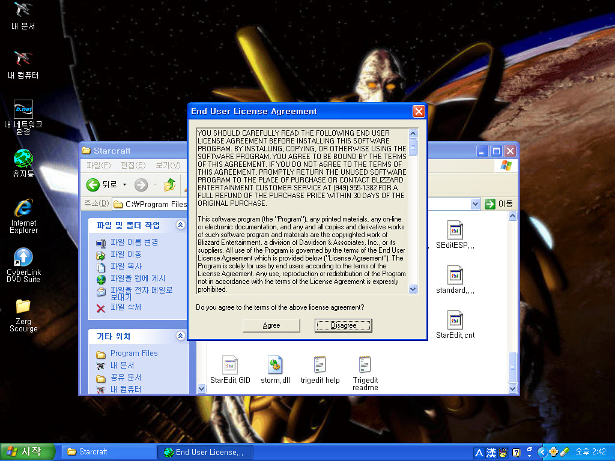
Task: Select the 휴지통 recycle bin icon
Action: 23,163
